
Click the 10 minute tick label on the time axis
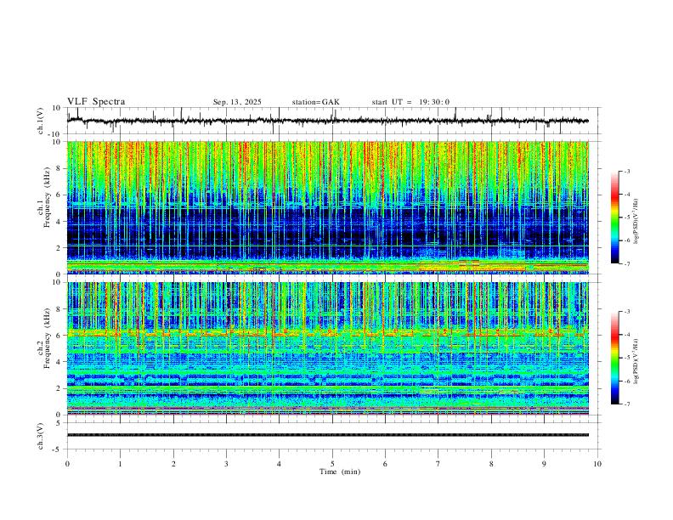coord(597,464)
